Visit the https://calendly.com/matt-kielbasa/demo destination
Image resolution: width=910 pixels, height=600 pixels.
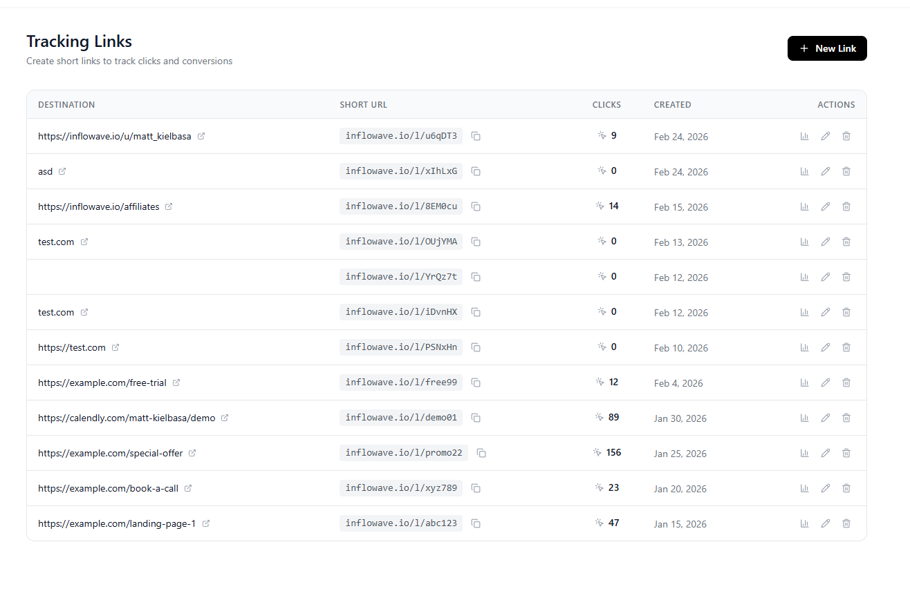pyautogui.click(x=126, y=418)
